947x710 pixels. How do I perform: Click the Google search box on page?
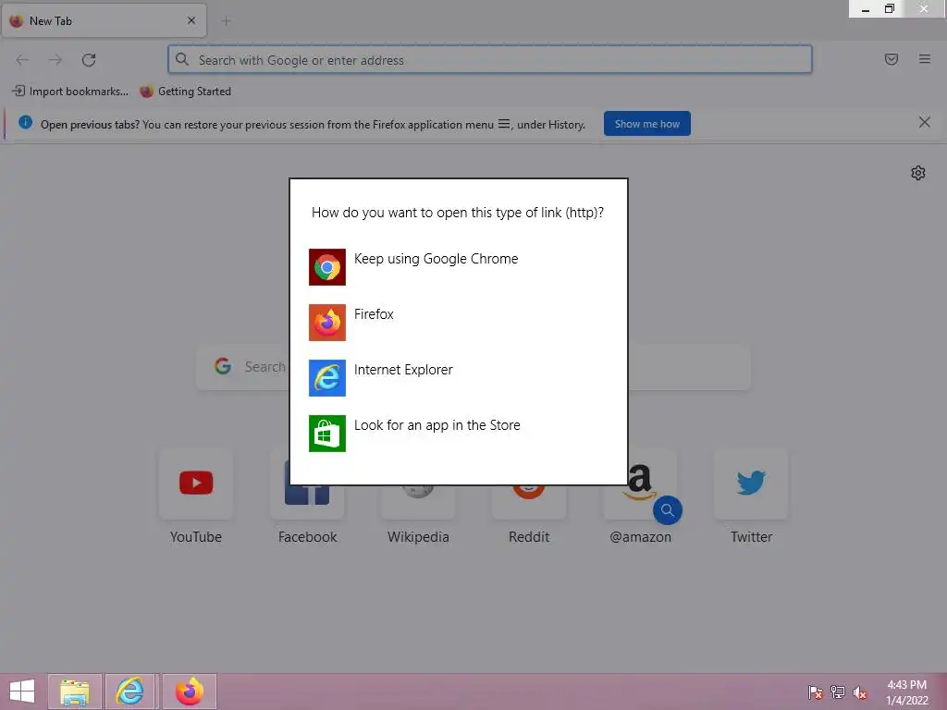(473, 367)
